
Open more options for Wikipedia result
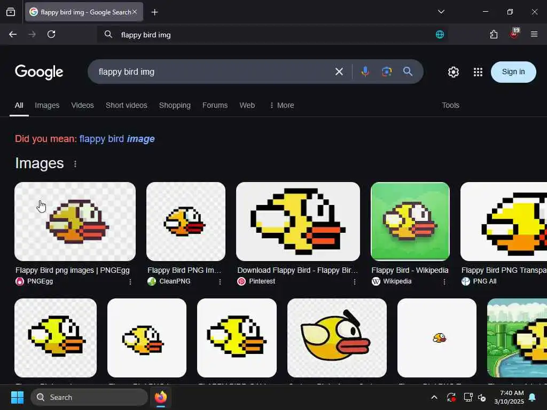(x=444, y=282)
